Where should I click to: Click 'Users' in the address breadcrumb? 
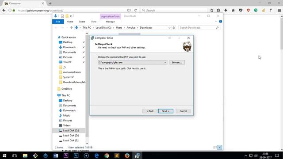pyautogui.click(x=119, y=27)
